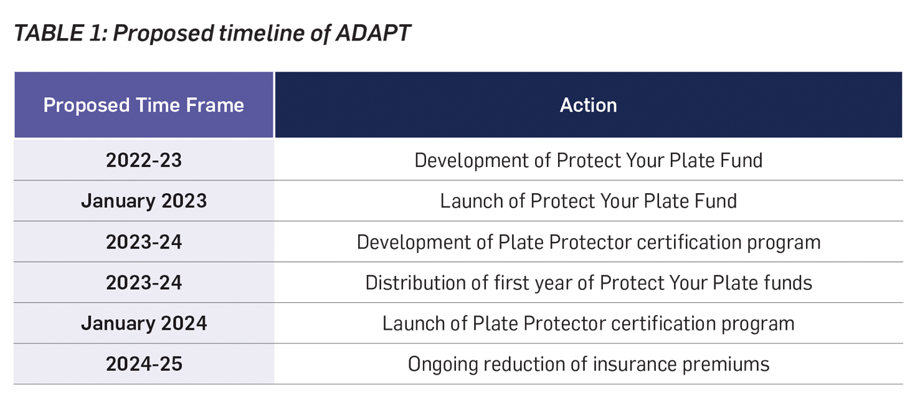Select the 'January 2023' time frame cell
Image resolution: width=920 pixels, height=412 pixels.
click(x=144, y=201)
